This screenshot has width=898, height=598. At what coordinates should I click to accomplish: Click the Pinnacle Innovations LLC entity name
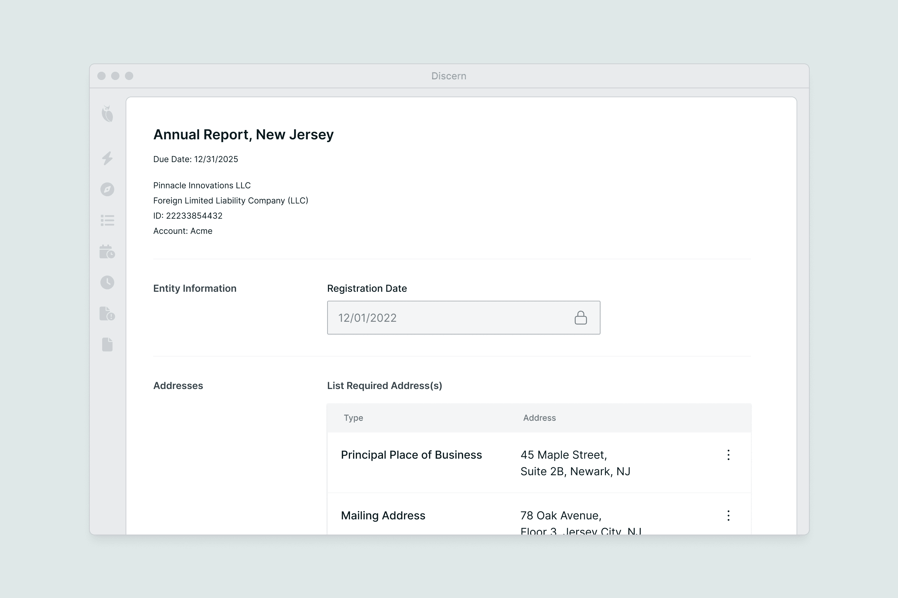(x=202, y=185)
